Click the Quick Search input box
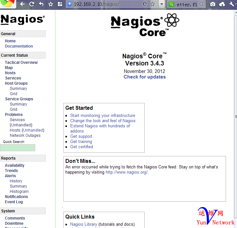 (x=18, y=148)
